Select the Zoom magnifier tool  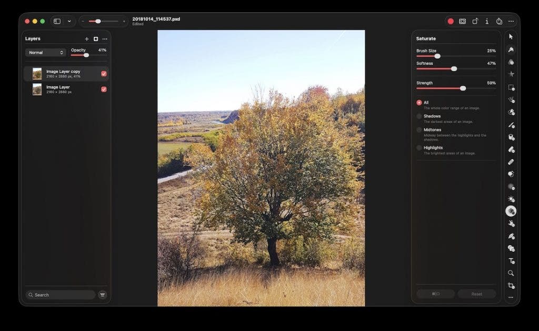click(x=511, y=273)
